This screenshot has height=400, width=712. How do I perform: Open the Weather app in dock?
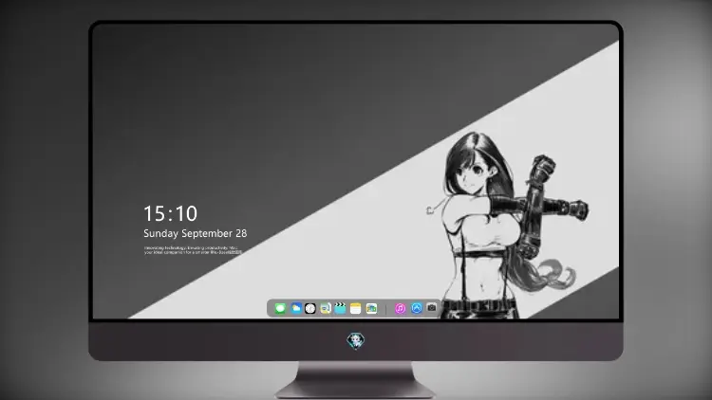pos(295,308)
